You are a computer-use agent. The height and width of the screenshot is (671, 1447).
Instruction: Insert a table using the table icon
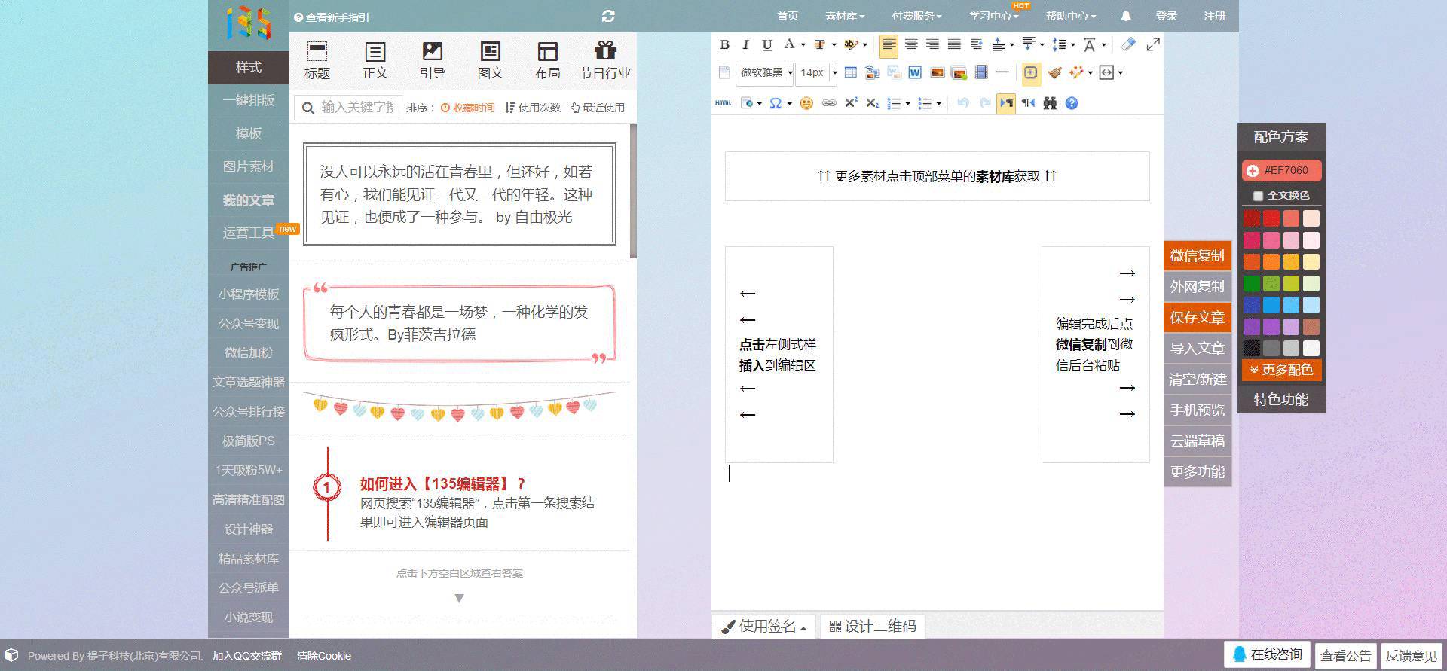850,72
